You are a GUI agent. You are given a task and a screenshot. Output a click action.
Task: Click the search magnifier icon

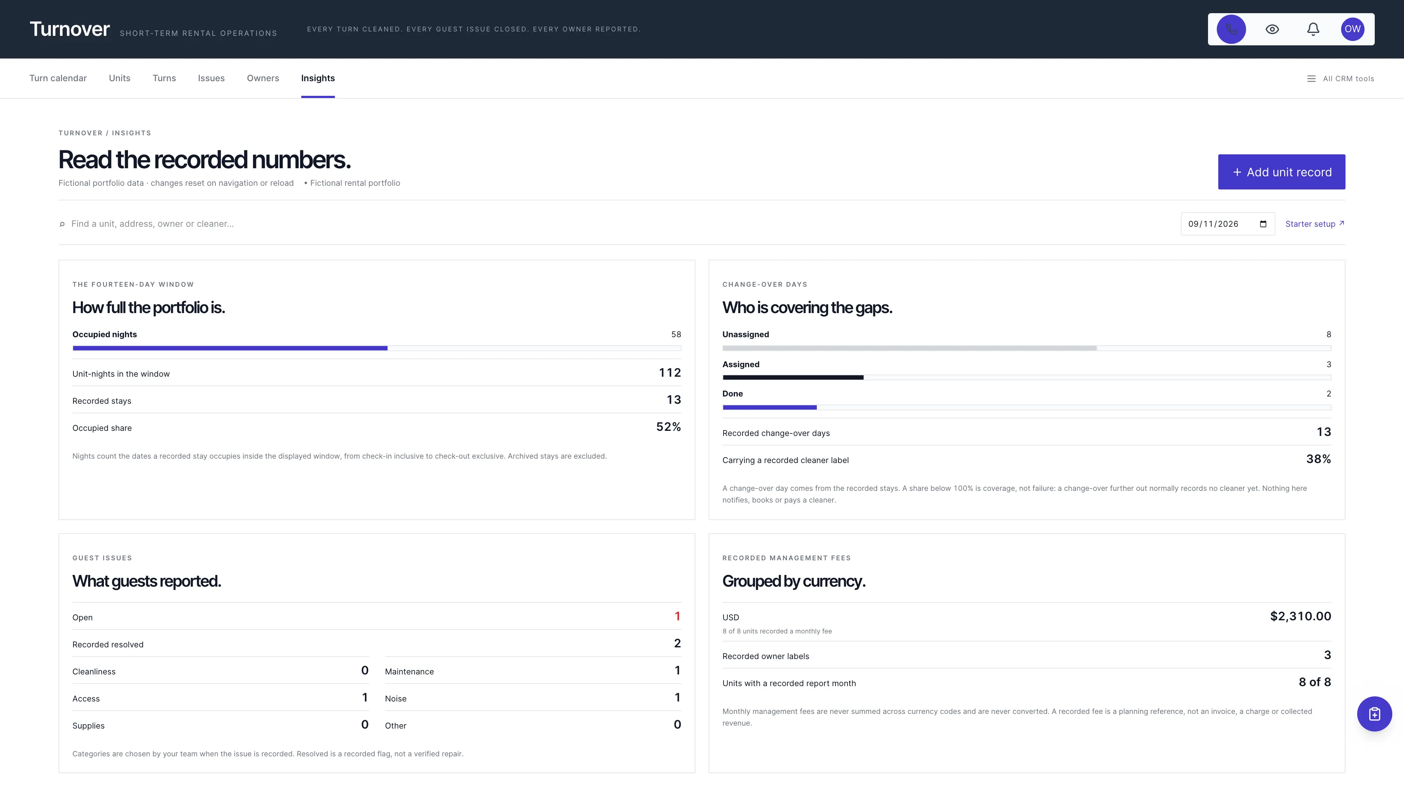62,224
